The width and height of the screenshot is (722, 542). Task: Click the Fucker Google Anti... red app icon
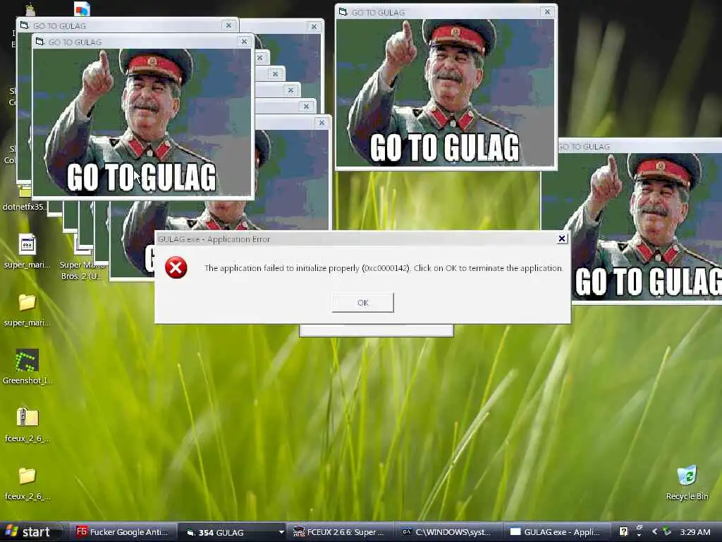click(82, 531)
